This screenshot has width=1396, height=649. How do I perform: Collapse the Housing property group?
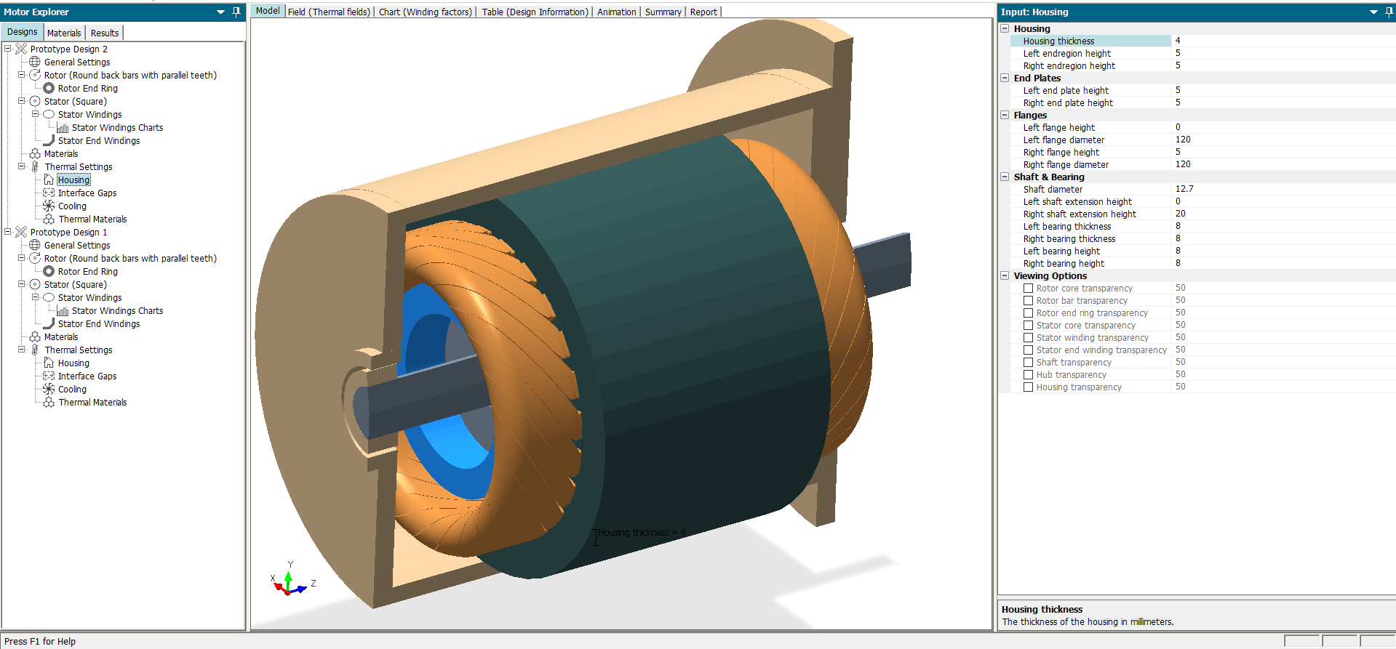(1005, 28)
